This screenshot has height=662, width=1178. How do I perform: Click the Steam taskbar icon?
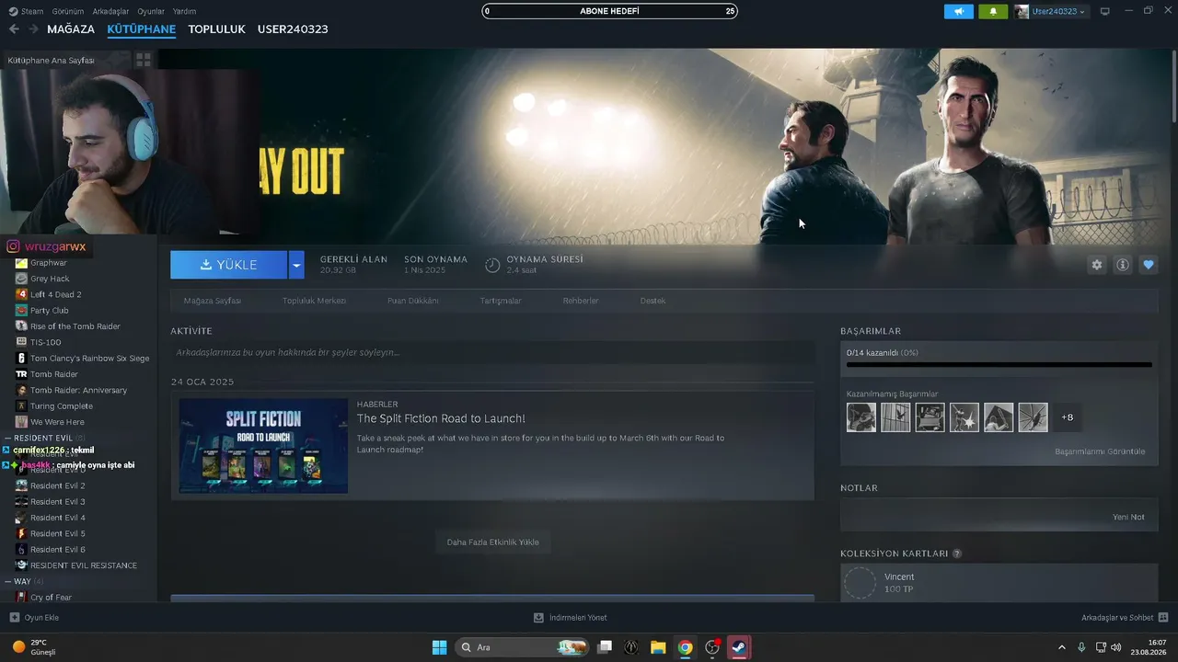pos(738,647)
